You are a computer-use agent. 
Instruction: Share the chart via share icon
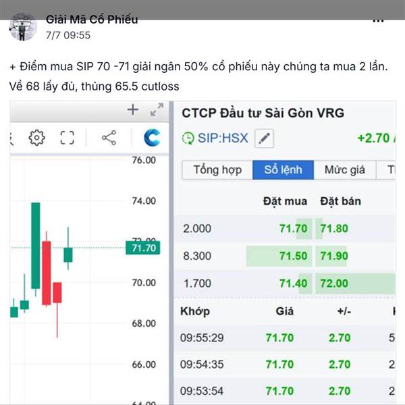click(109, 138)
